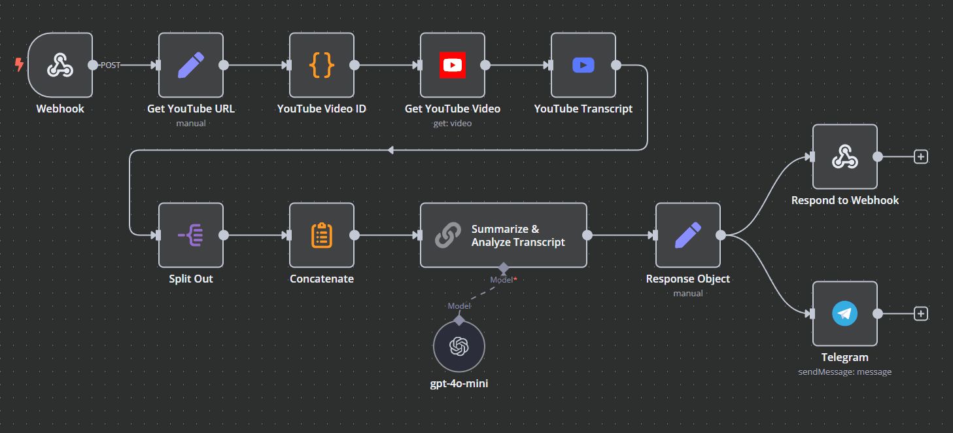Select the YouTube Transcript node icon
The width and height of the screenshot is (953, 433).
pos(583,65)
